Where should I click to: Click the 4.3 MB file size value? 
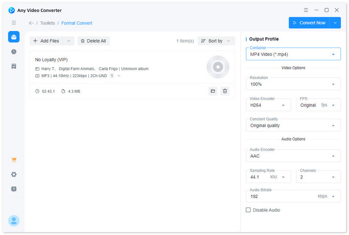click(x=74, y=91)
